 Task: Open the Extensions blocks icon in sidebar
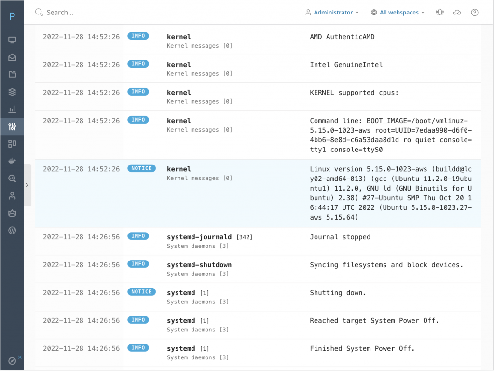pos(12,144)
